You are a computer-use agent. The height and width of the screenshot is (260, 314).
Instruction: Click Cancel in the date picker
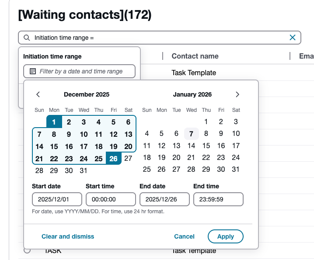(x=184, y=236)
